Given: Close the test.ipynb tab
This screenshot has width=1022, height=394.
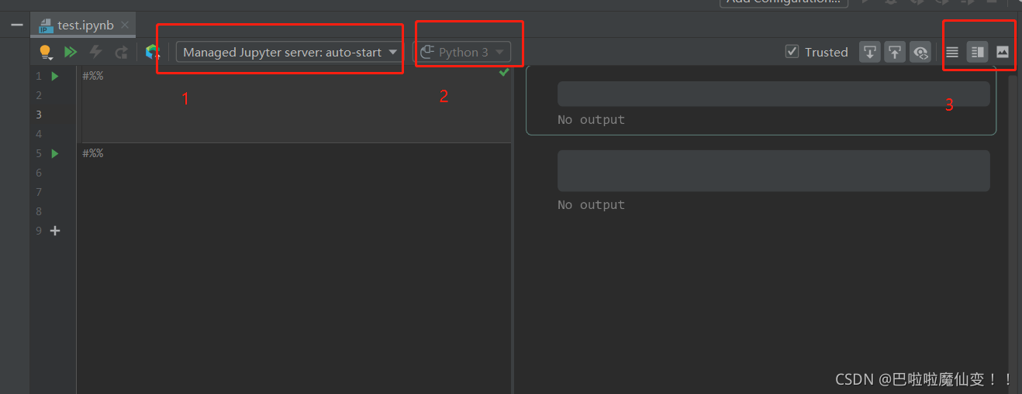Looking at the screenshot, I should (x=125, y=26).
